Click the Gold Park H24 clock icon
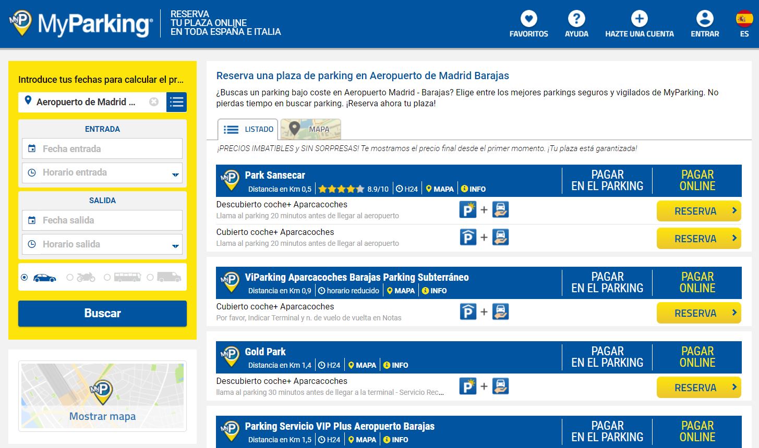This screenshot has width=759, height=448. pos(322,365)
